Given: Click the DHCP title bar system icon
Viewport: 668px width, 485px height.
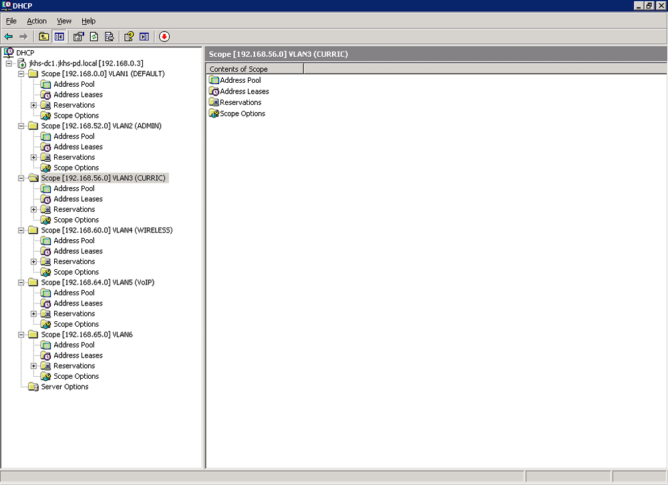Looking at the screenshot, I should pyautogui.click(x=6, y=5).
